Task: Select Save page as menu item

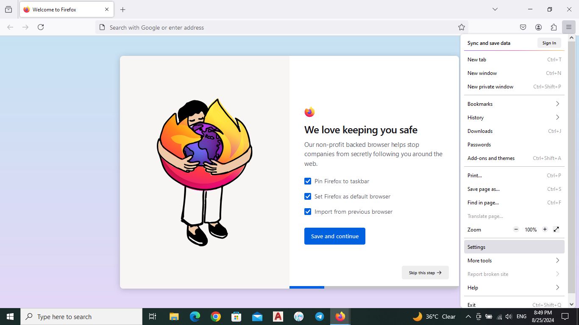Action: (514, 189)
